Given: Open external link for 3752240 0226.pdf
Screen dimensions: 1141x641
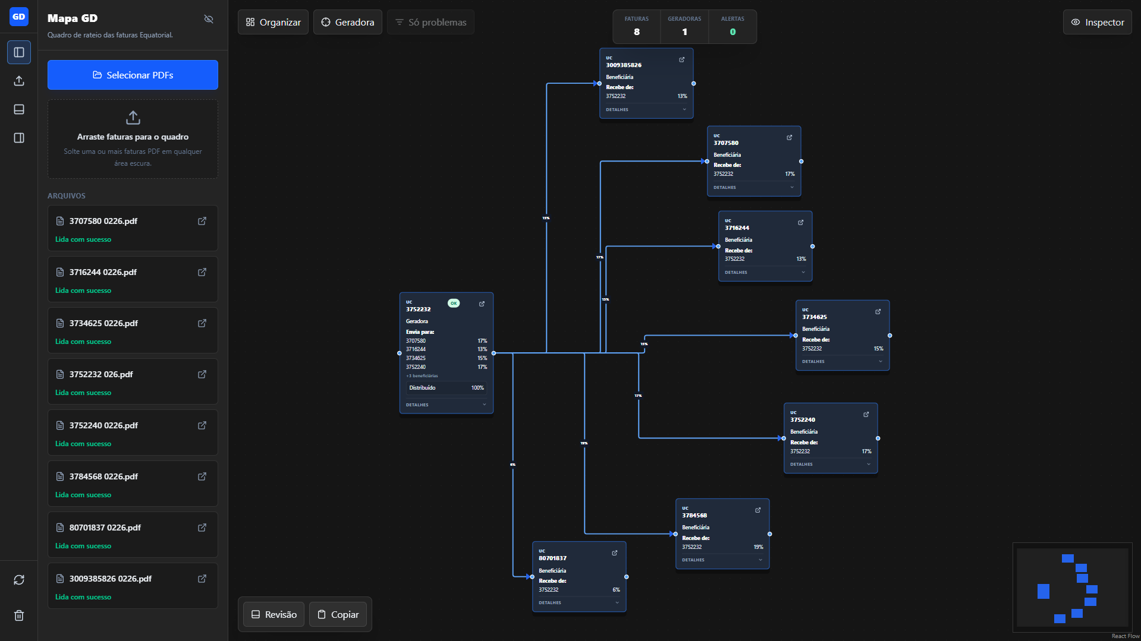Looking at the screenshot, I should [x=202, y=425].
